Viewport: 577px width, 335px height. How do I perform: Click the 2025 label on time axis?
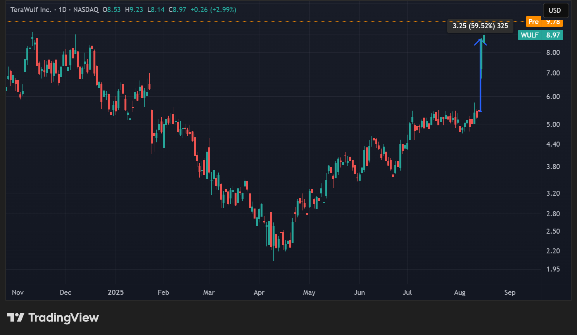116,292
